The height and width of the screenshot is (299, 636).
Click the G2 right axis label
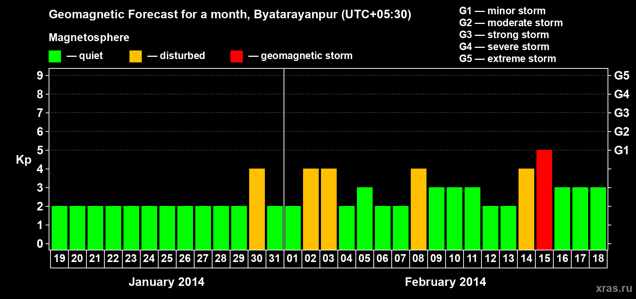622,132
